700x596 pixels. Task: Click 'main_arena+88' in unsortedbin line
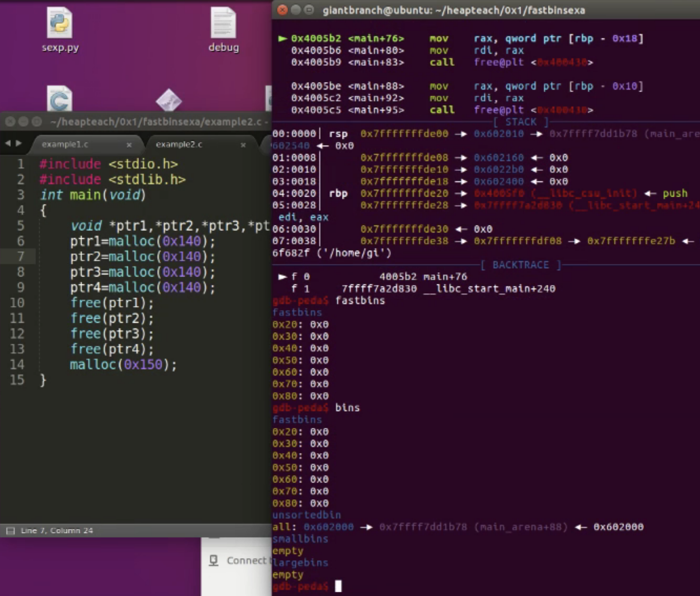(x=521, y=527)
